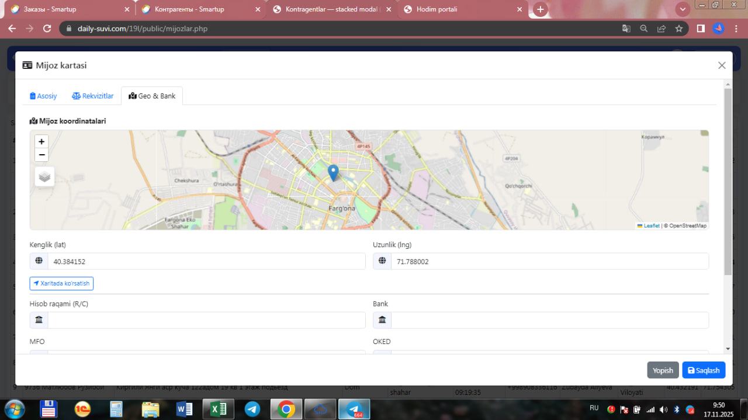This screenshot has height=420, width=748.
Task: Open Chrome tab search dropdown
Action: point(683,9)
